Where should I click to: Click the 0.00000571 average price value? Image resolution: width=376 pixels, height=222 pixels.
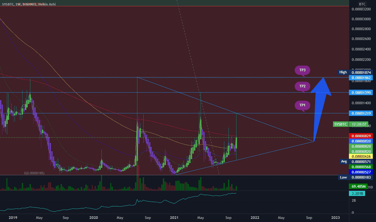tap(361, 162)
